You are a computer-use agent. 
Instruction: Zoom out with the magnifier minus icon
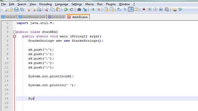pyautogui.click(x=98, y=10)
